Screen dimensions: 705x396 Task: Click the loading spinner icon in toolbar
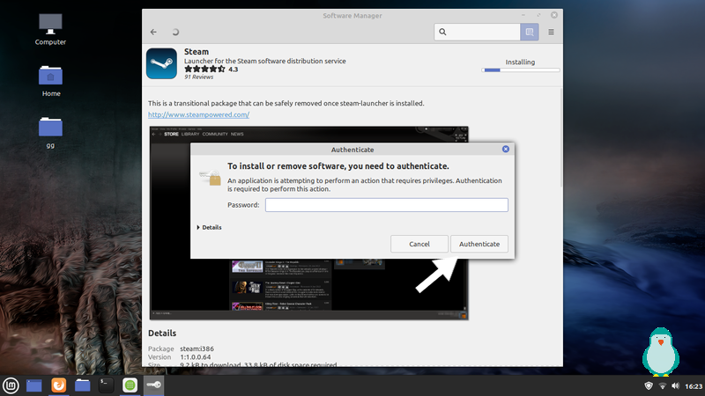coord(175,32)
